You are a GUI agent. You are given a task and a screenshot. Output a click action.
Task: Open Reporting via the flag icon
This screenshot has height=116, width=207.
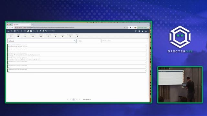pyautogui.click(x=40, y=31)
